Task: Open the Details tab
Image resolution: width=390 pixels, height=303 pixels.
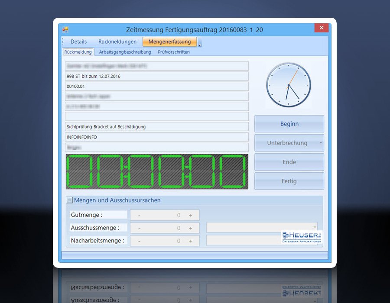Action: (78, 42)
